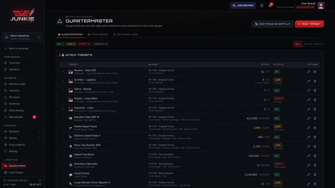Delete the Huginn - Long Webs target
The image size is (335, 188).
[315, 100]
